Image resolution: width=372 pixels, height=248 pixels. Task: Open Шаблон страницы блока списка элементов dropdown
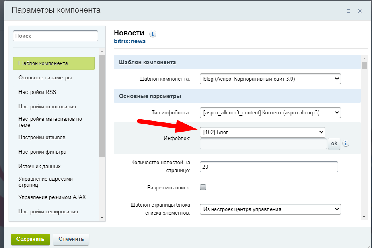click(270, 209)
